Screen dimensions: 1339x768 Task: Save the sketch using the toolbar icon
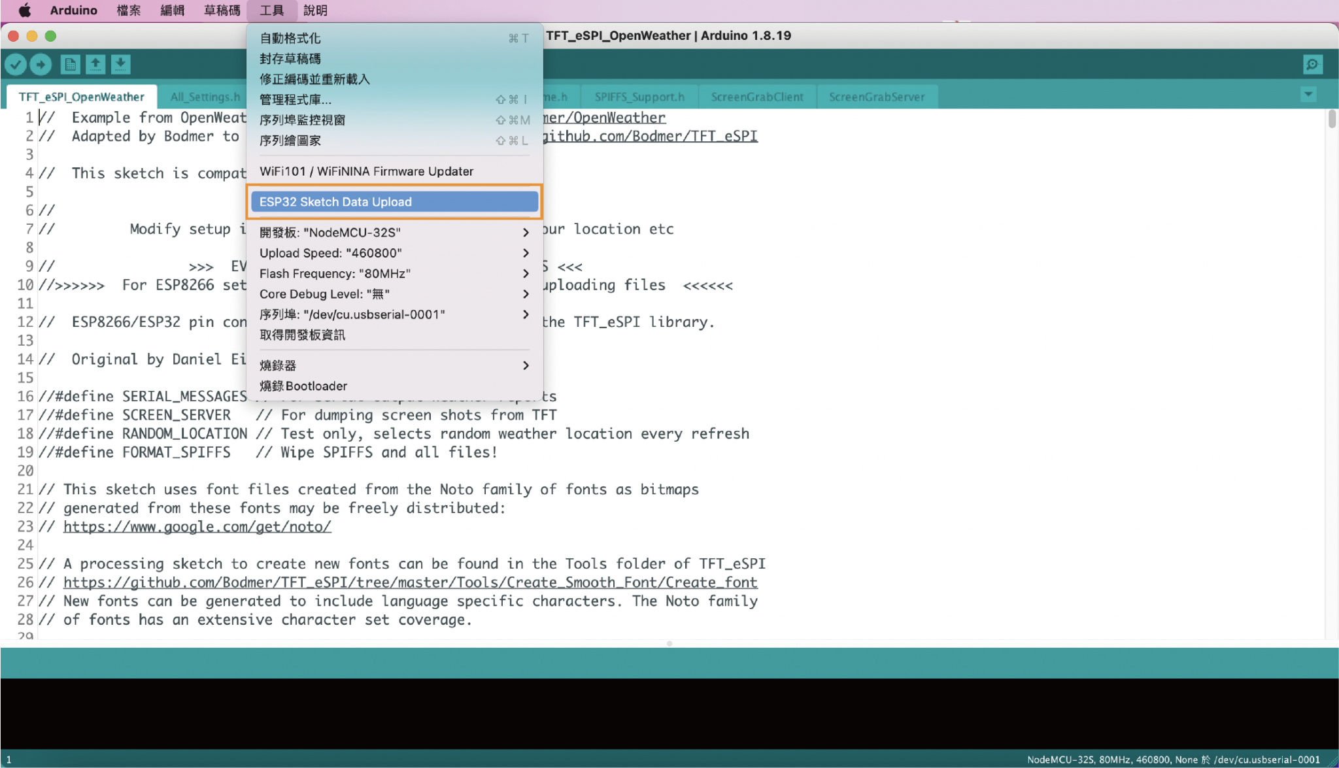pos(120,64)
